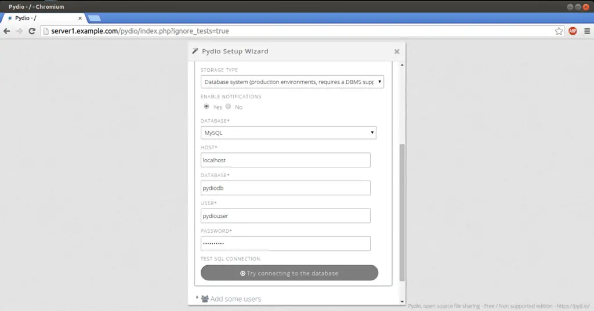The height and width of the screenshot is (311, 594).
Task: Click the Pydio footer link text
Action: coord(498,306)
